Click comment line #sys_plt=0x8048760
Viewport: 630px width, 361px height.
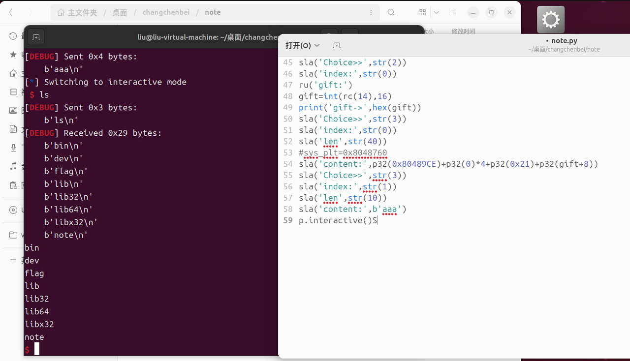point(343,152)
